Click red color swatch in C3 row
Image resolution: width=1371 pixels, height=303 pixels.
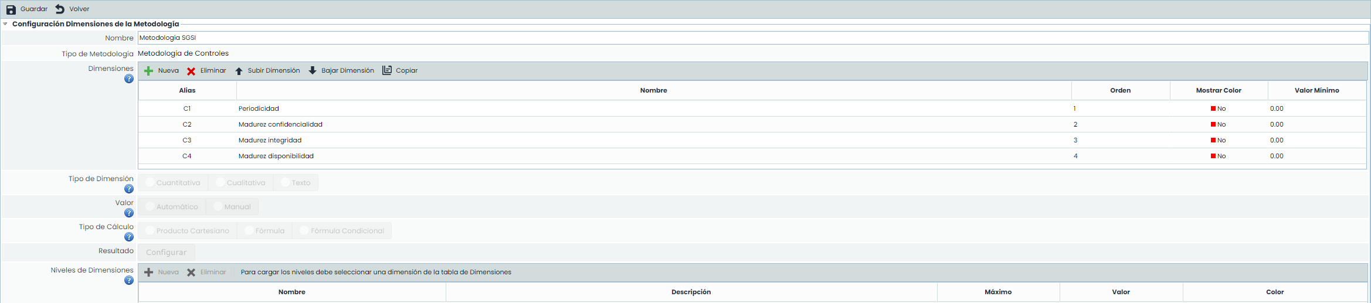[x=1213, y=140]
